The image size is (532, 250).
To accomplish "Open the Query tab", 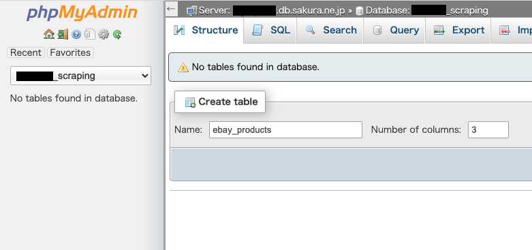I will pyautogui.click(x=394, y=30).
